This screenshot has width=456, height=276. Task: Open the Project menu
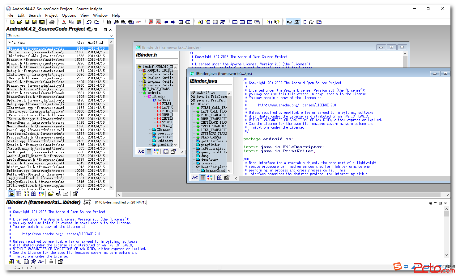51,15
